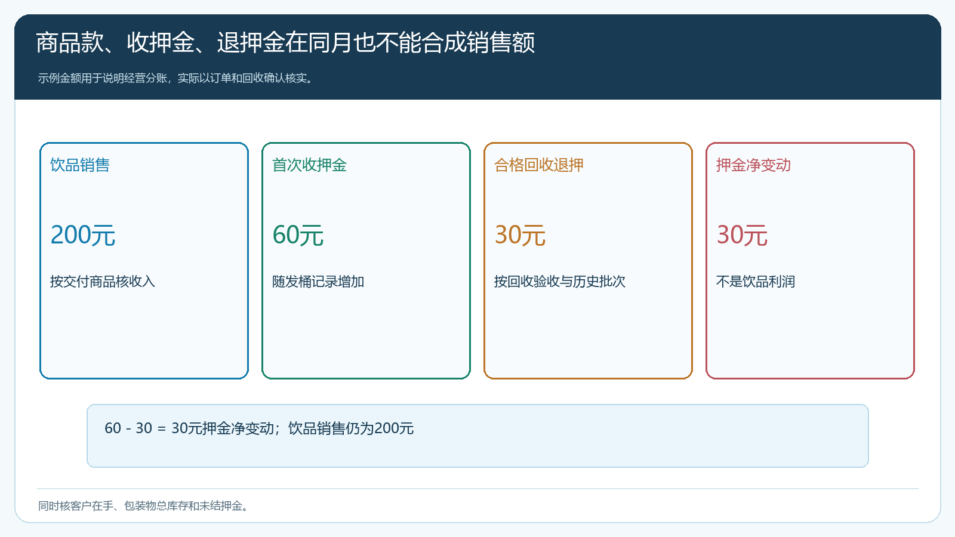Image resolution: width=955 pixels, height=537 pixels.
Task: Select the red 30元 net change amount
Action: [x=742, y=235]
